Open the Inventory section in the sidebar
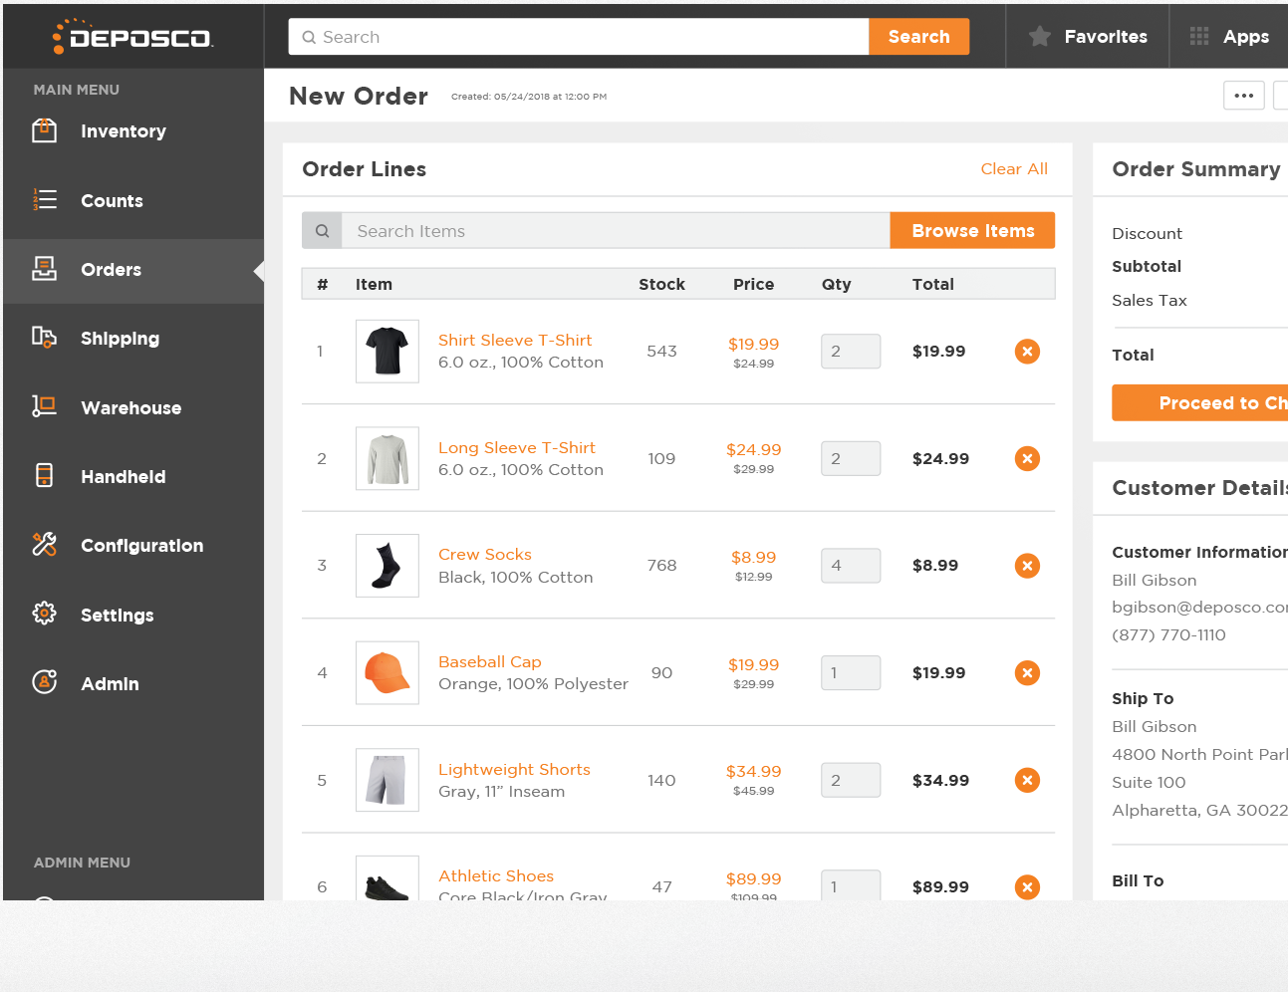This screenshot has width=1288, height=992. tap(44, 130)
